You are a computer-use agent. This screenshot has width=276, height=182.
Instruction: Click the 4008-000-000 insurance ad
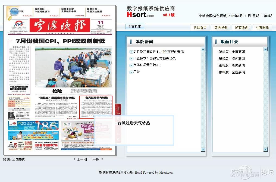46,146
